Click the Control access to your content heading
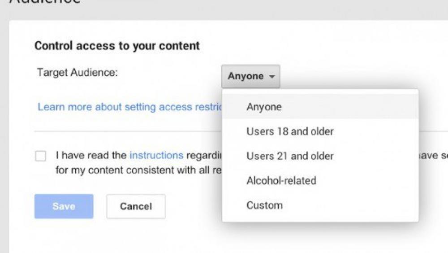Image resolution: width=448 pixels, height=253 pixels. pyautogui.click(x=117, y=45)
